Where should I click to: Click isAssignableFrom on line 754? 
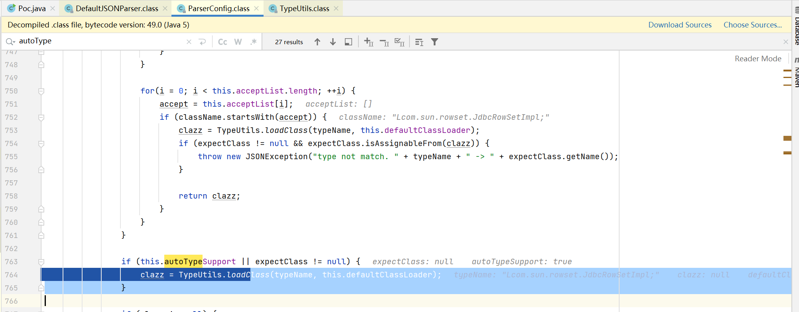click(403, 143)
